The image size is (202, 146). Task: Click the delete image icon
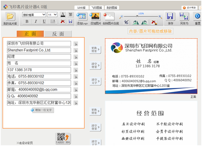(154, 22)
